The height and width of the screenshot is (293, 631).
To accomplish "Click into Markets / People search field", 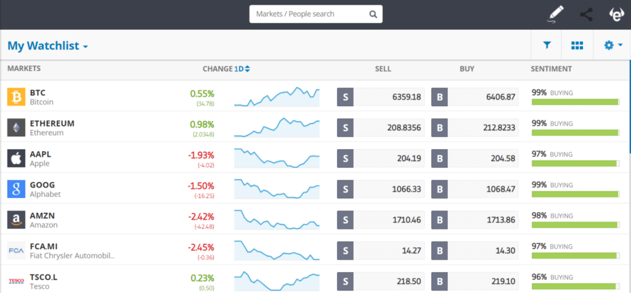I will point(316,14).
